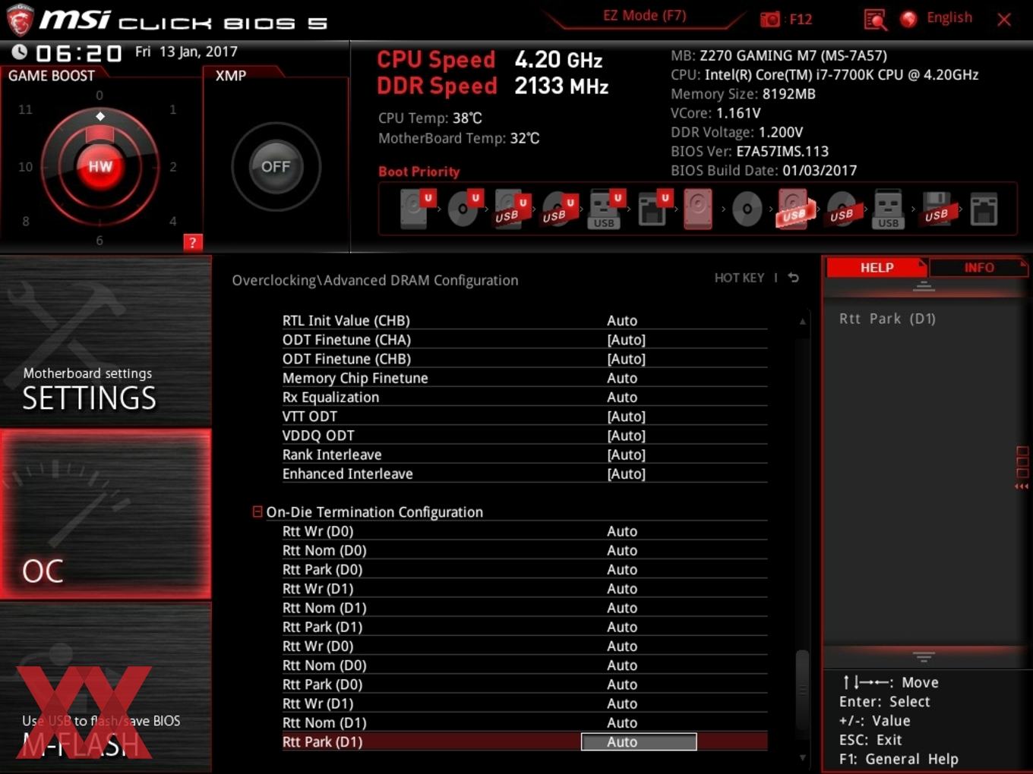Select the Rx Equalization row label
Image resolution: width=1033 pixels, height=774 pixels.
point(330,397)
